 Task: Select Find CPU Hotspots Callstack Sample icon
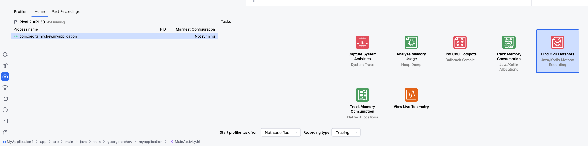(460, 42)
